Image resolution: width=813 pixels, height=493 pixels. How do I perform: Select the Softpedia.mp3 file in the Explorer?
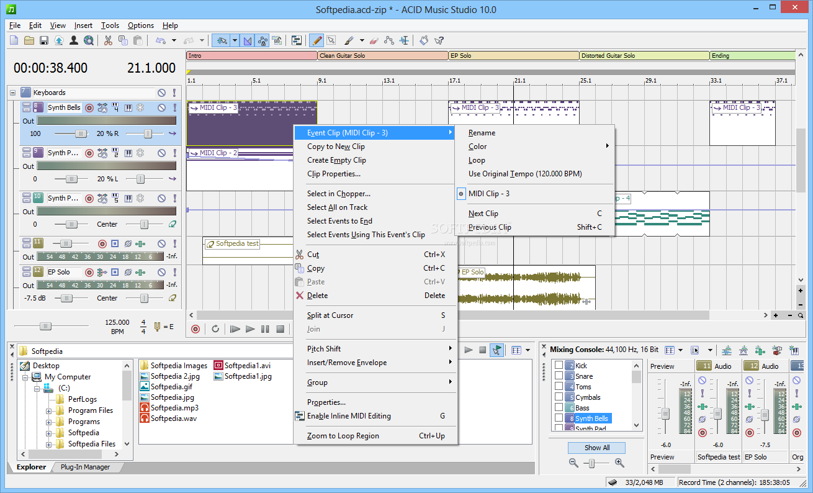click(x=169, y=408)
